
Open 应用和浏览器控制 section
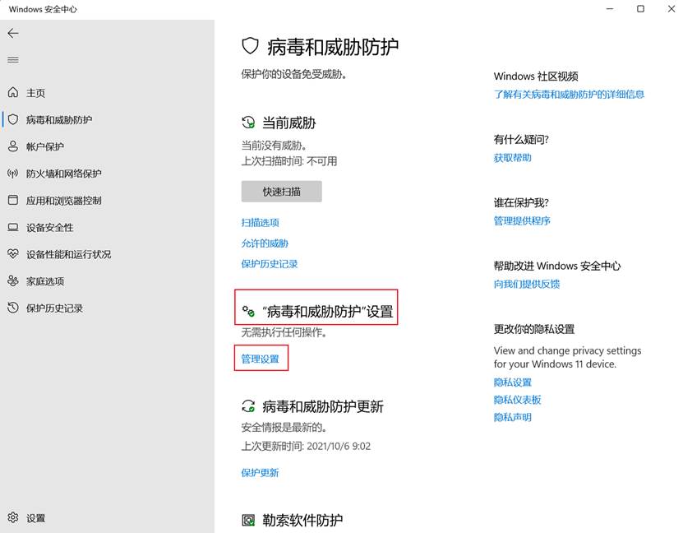click(63, 201)
